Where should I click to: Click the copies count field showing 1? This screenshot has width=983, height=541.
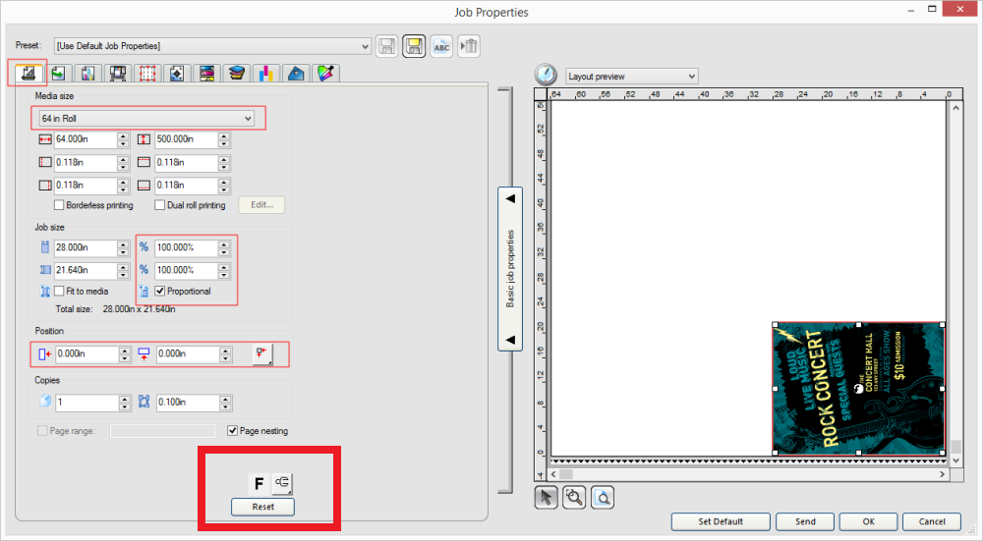87,402
